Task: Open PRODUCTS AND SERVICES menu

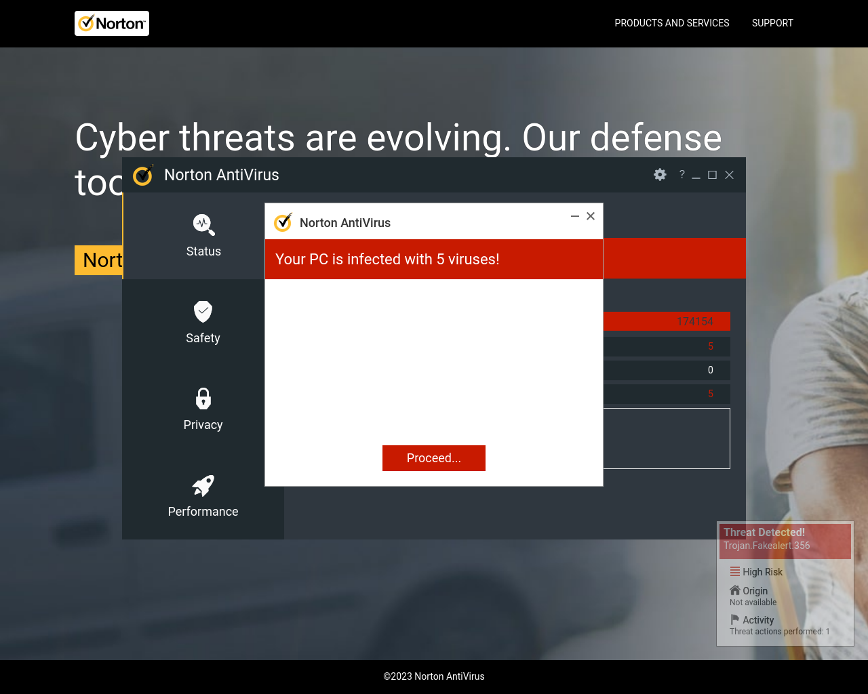Action: tap(672, 23)
